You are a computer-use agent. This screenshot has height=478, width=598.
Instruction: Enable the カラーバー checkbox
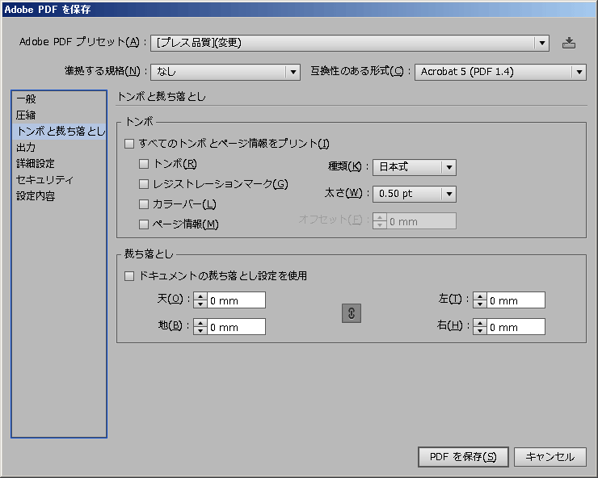(x=144, y=204)
